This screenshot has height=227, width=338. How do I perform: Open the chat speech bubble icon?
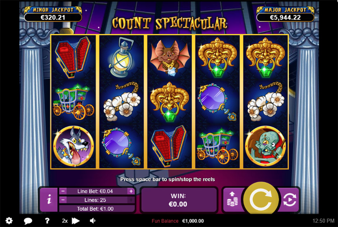point(28,221)
